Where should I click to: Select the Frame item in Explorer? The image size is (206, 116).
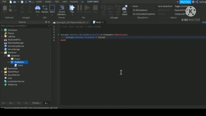coord(17,59)
